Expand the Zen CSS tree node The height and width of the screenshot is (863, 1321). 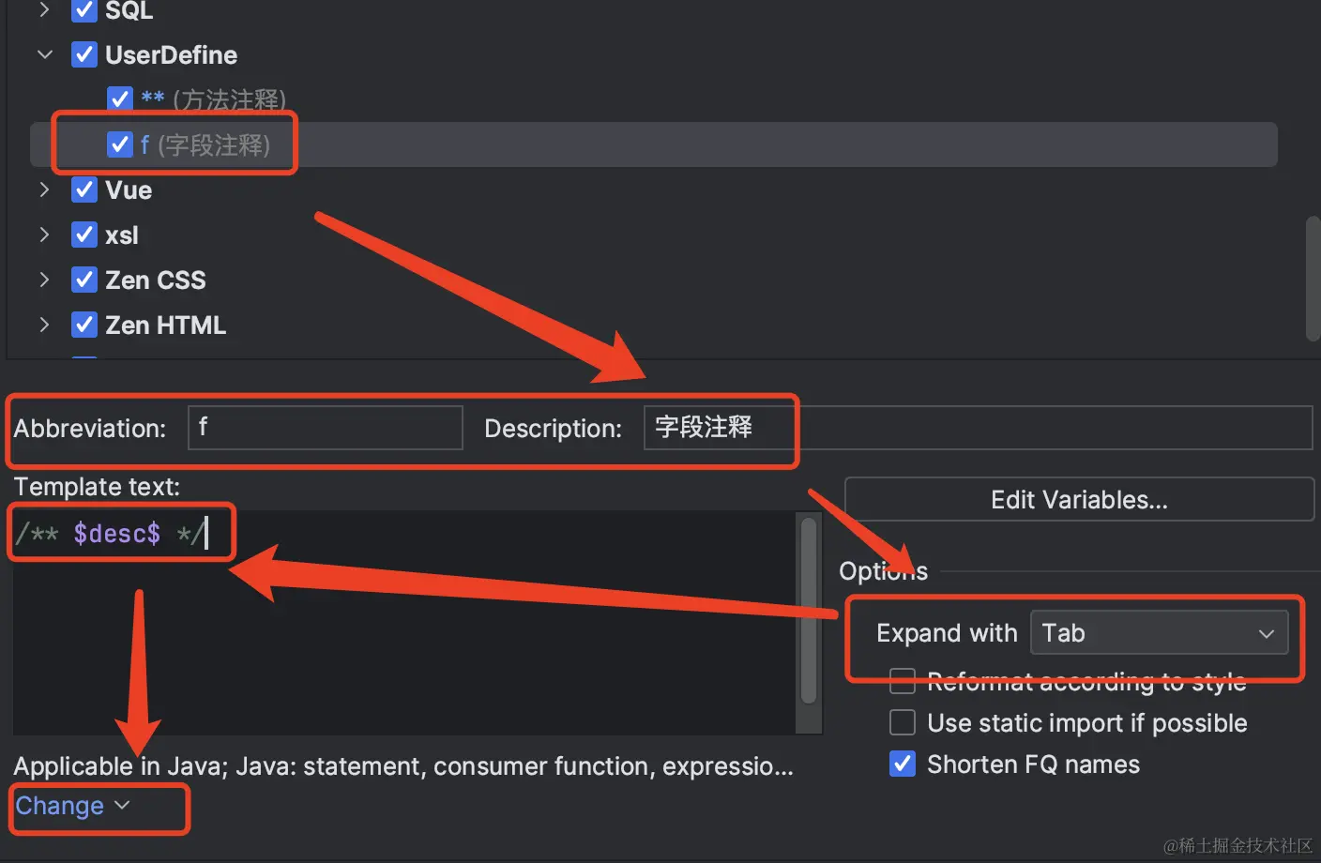tap(44, 280)
